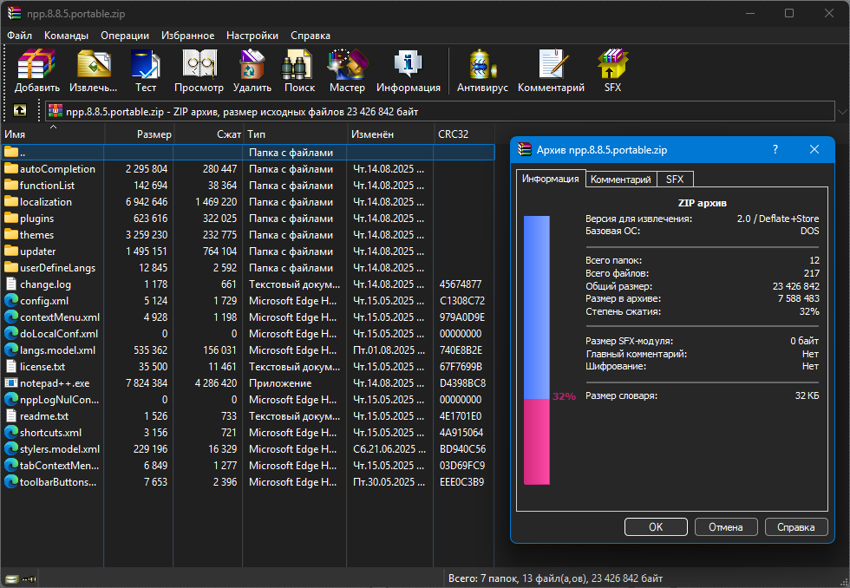Screen dimensions: 850x588
Task: Click the Удалить delete tool
Action: 252,70
